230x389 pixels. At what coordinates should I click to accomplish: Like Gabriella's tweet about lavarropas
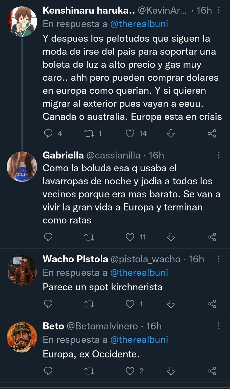pyautogui.click(x=130, y=237)
